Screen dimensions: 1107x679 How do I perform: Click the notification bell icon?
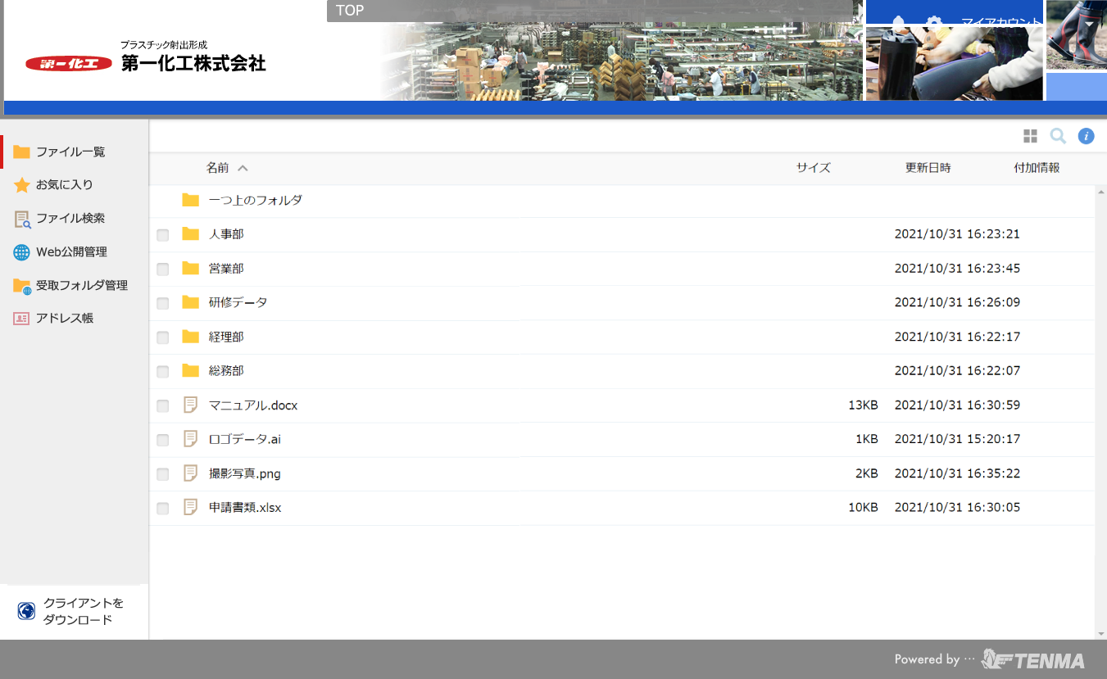(x=898, y=21)
